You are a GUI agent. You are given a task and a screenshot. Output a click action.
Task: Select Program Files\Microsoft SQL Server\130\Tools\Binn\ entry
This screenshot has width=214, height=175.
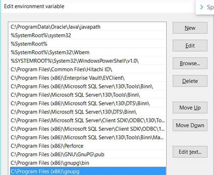(x=88, y=95)
